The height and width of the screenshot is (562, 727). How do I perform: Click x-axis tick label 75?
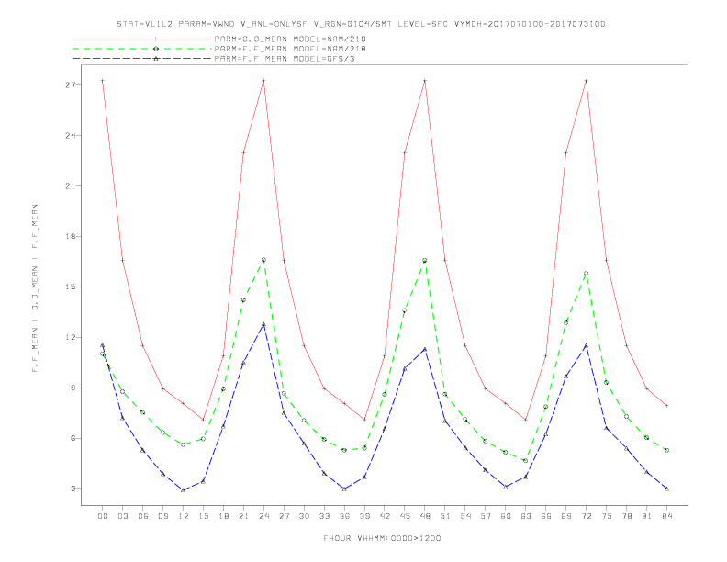(x=607, y=516)
